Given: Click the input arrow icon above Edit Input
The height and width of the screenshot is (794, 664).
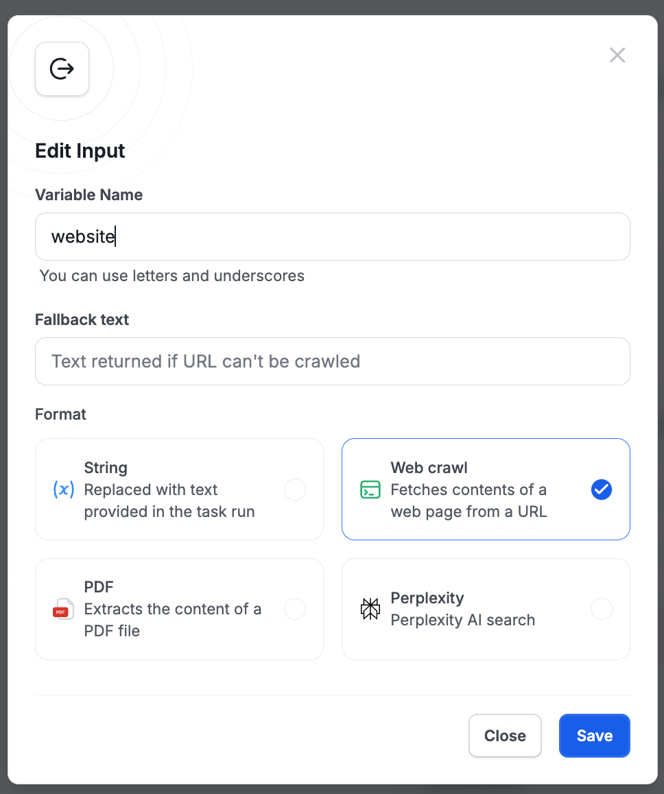Looking at the screenshot, I should [62, 69].
